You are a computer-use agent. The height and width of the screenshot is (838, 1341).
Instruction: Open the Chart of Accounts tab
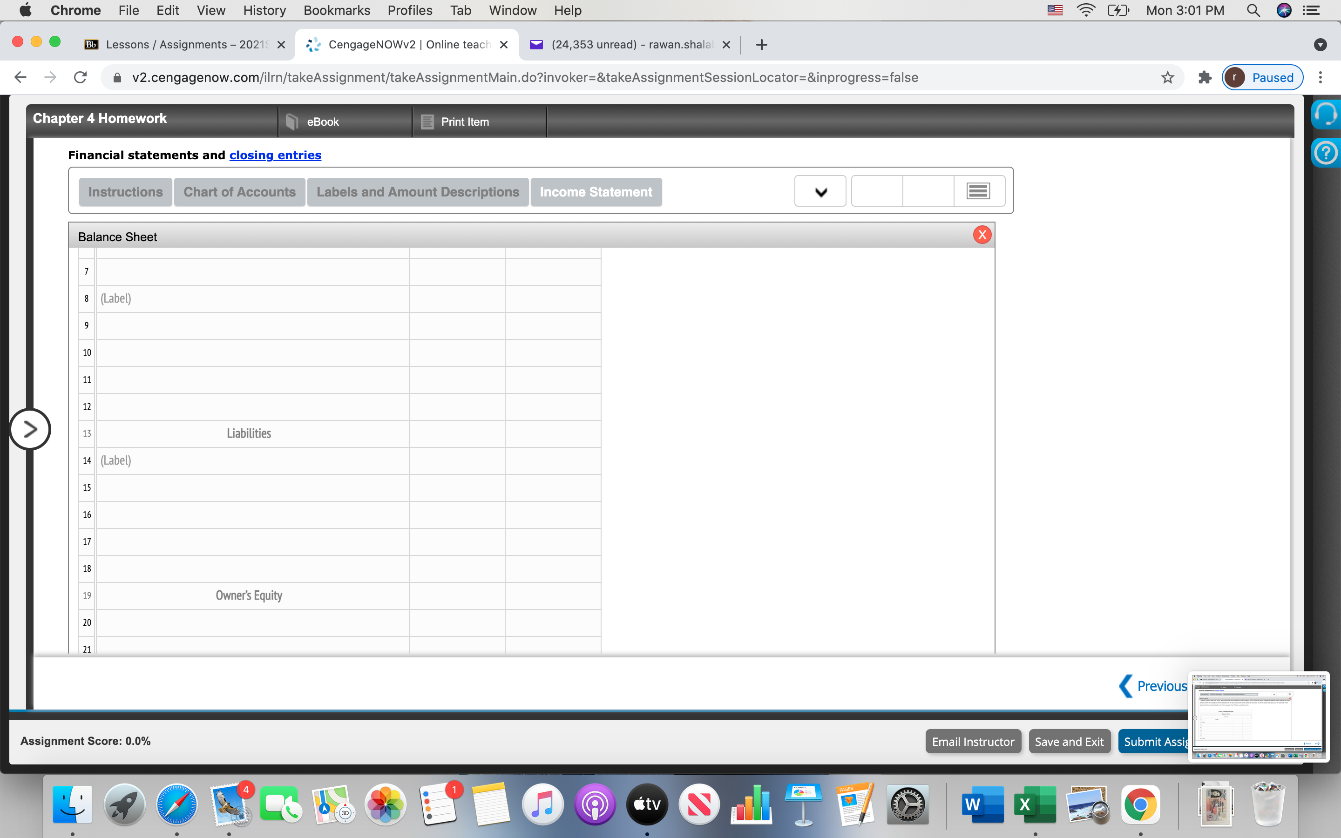239,192
